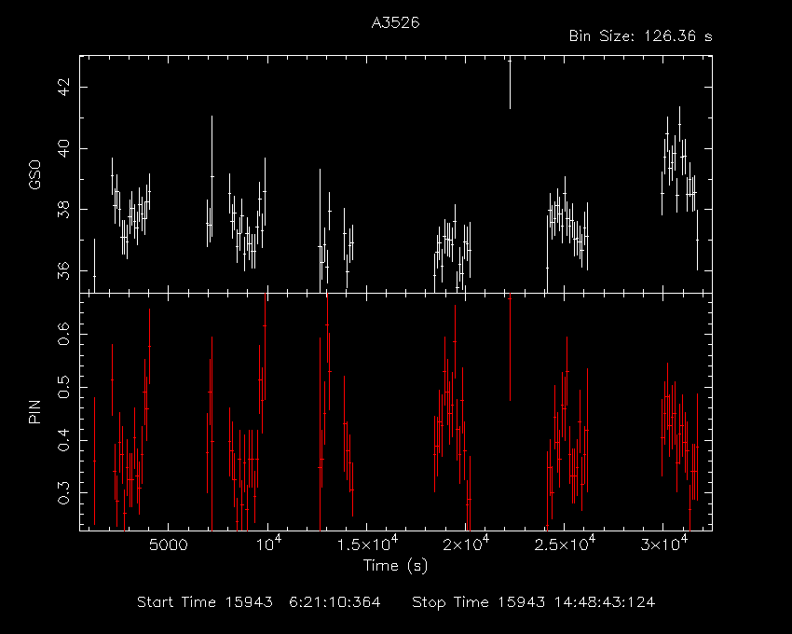Click the 1.5×10^4 x-axis tick label
Screen dimensions: 792x634
coord(367,544)
